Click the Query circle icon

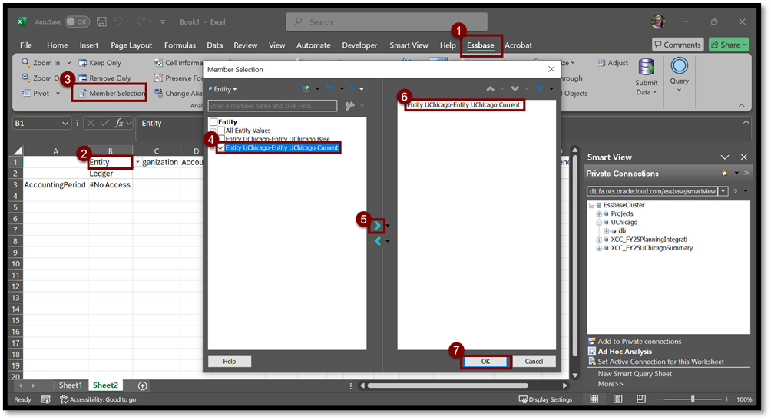(679, 66)
